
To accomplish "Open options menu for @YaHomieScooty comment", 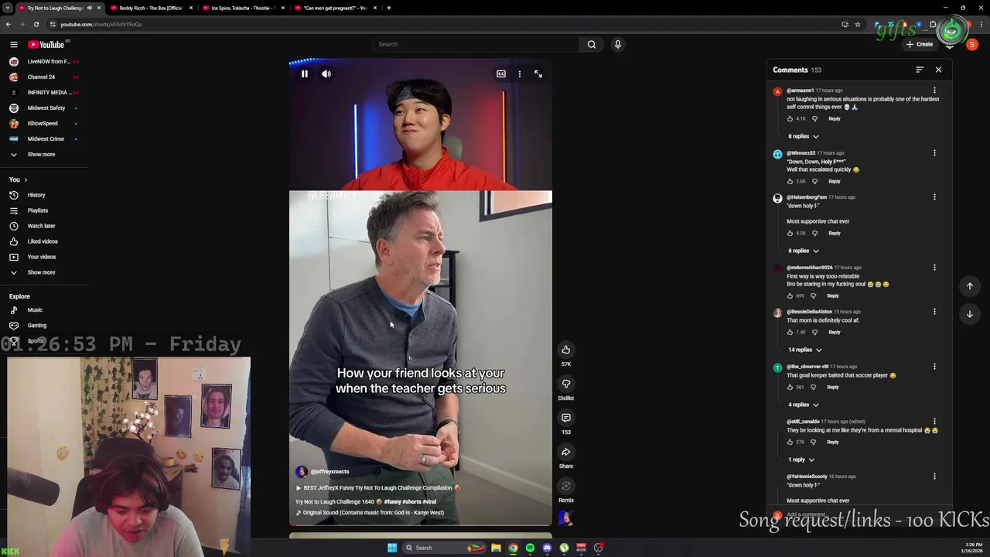I will 934,477.
